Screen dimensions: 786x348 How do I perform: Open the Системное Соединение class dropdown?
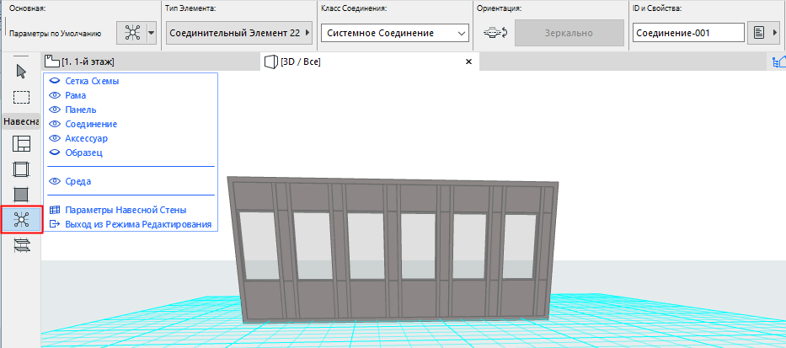[395, 33]
